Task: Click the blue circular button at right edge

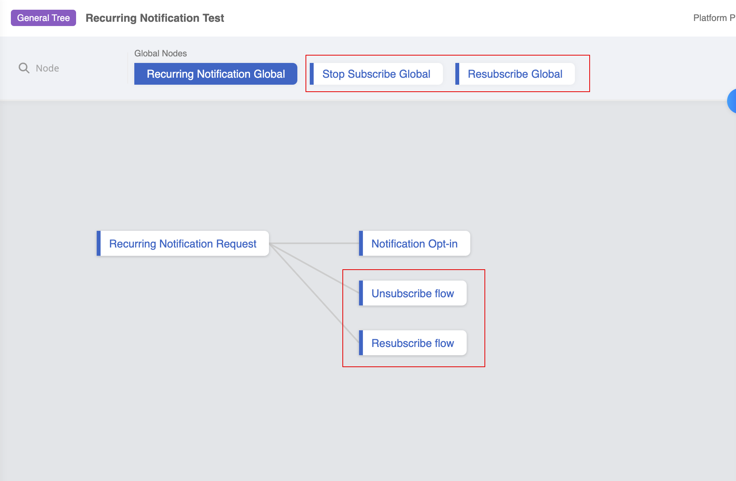Action: (x=732, y=101)
